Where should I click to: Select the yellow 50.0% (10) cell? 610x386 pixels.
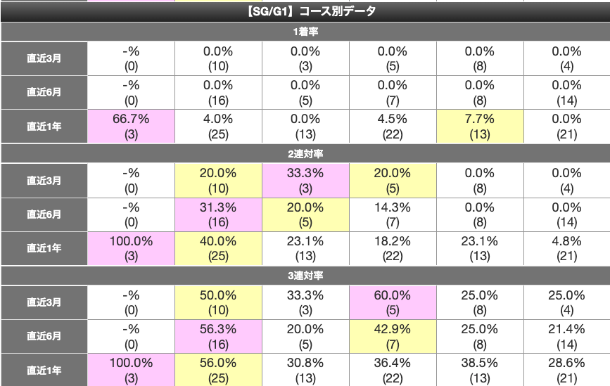[x=218, y=302]
